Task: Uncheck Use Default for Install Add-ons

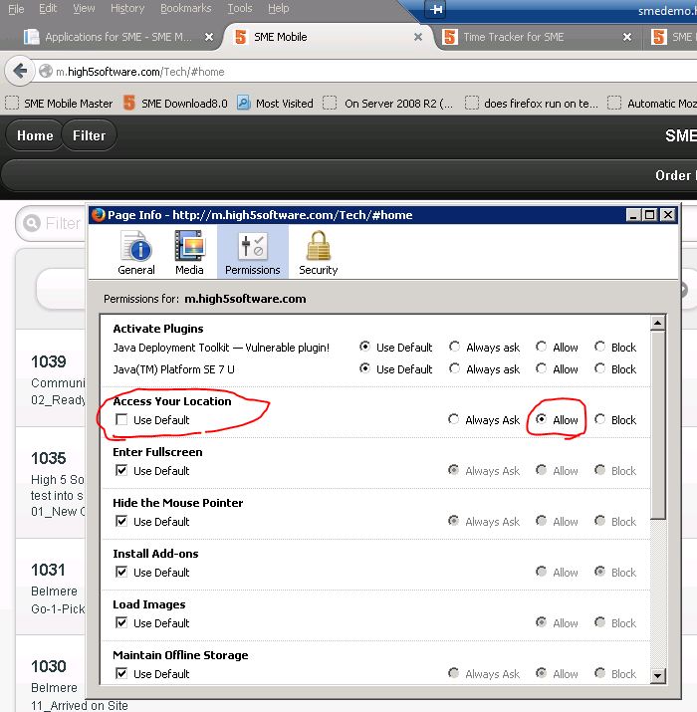Action: coord(121,573)
